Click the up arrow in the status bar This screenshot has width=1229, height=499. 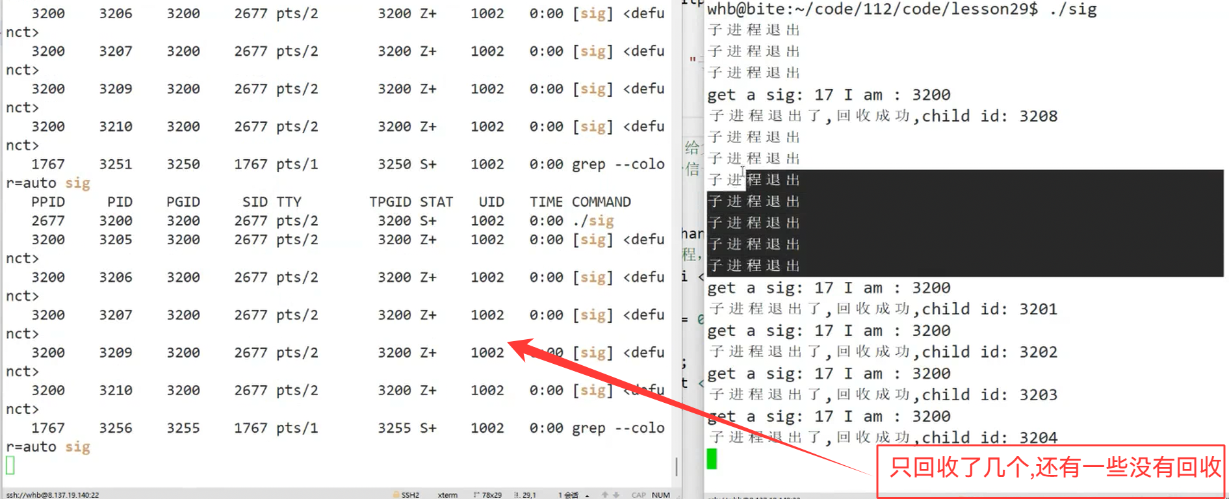point(605,495)
